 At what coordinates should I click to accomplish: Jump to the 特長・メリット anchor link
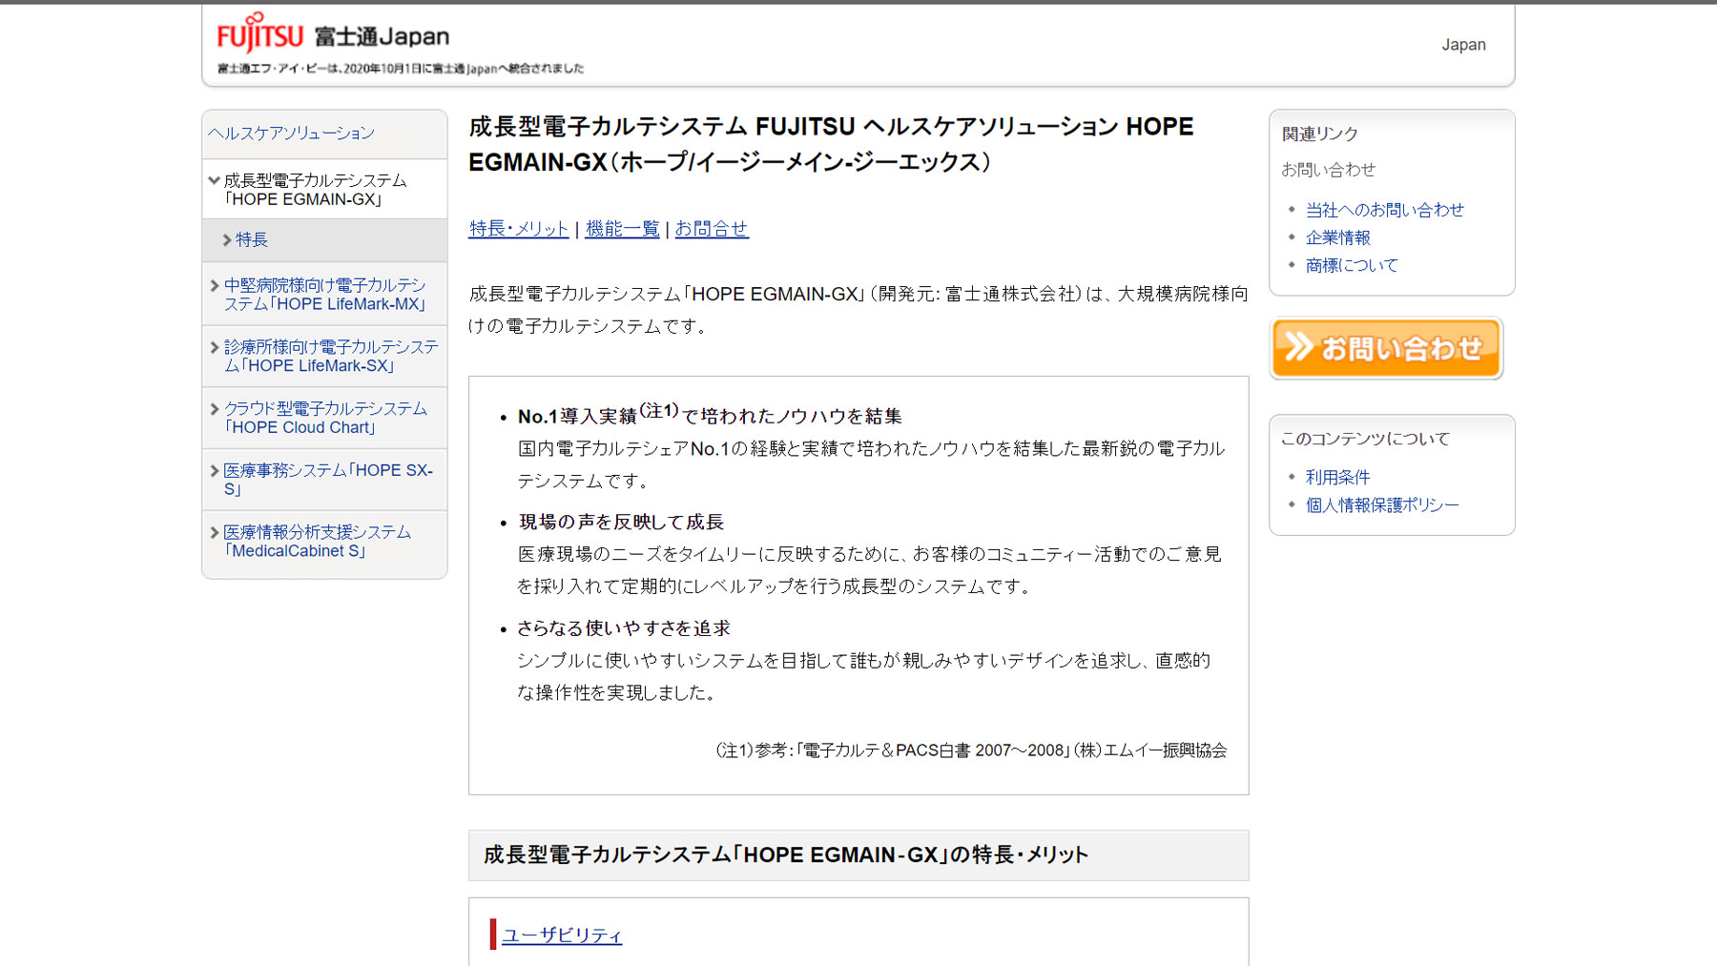point(518,229)
